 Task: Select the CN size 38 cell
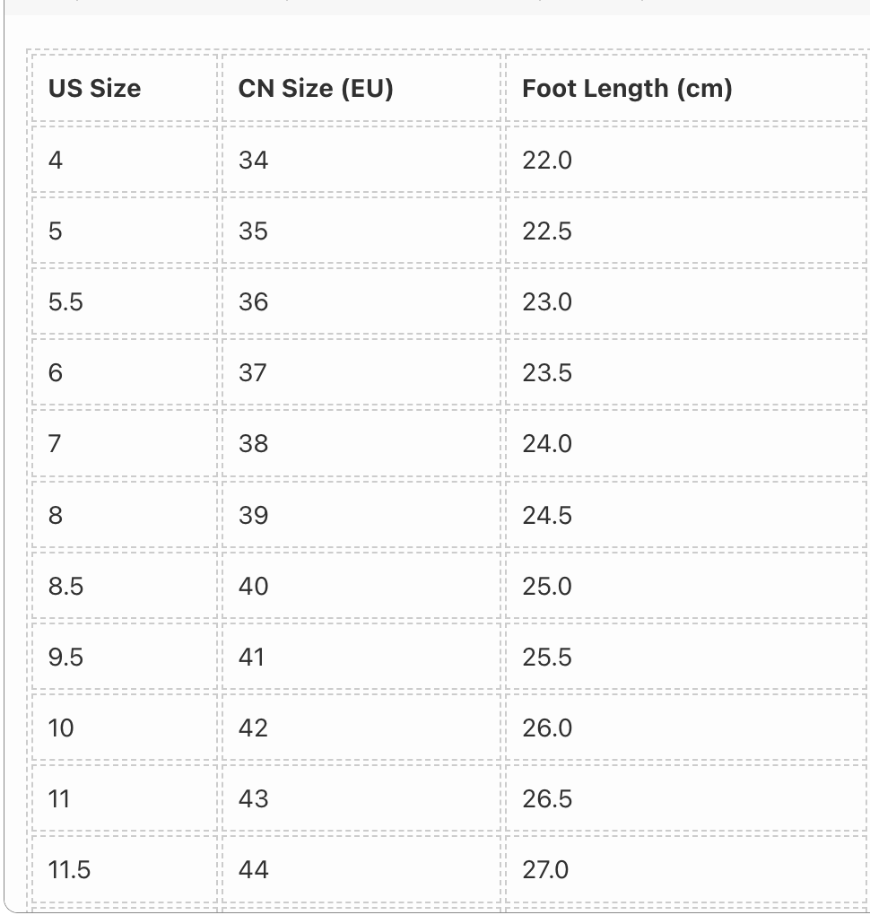click(361, 443)
